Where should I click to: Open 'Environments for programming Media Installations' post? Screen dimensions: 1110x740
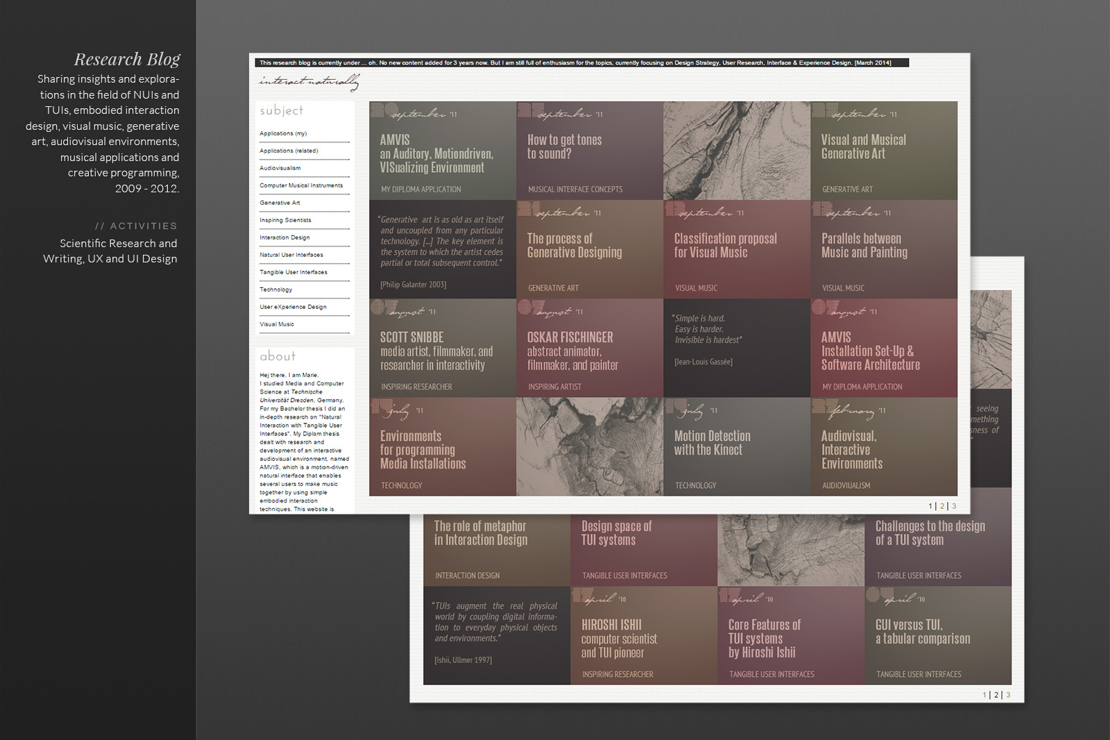(443, 446)
